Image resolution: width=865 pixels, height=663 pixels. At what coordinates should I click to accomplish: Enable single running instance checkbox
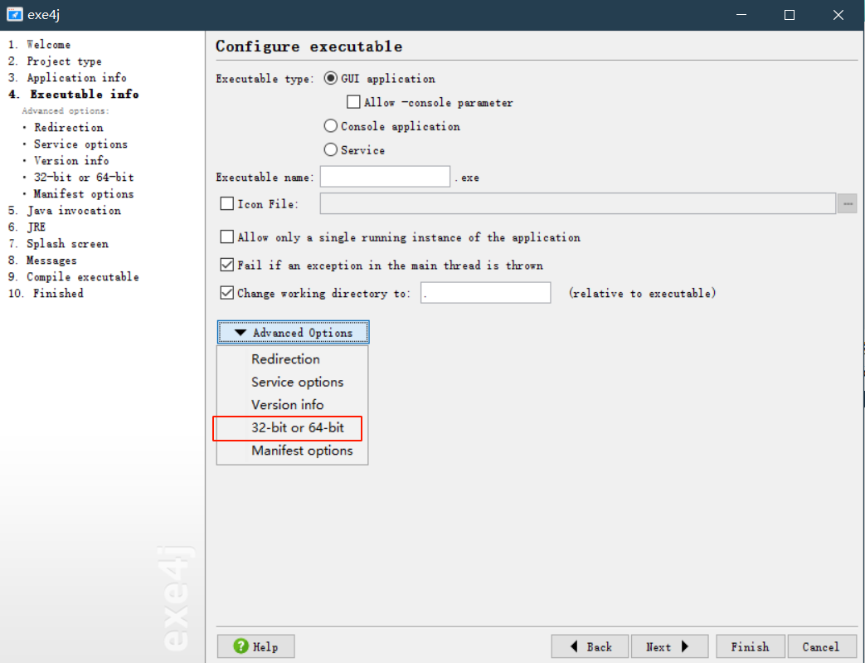pos(227,237)
